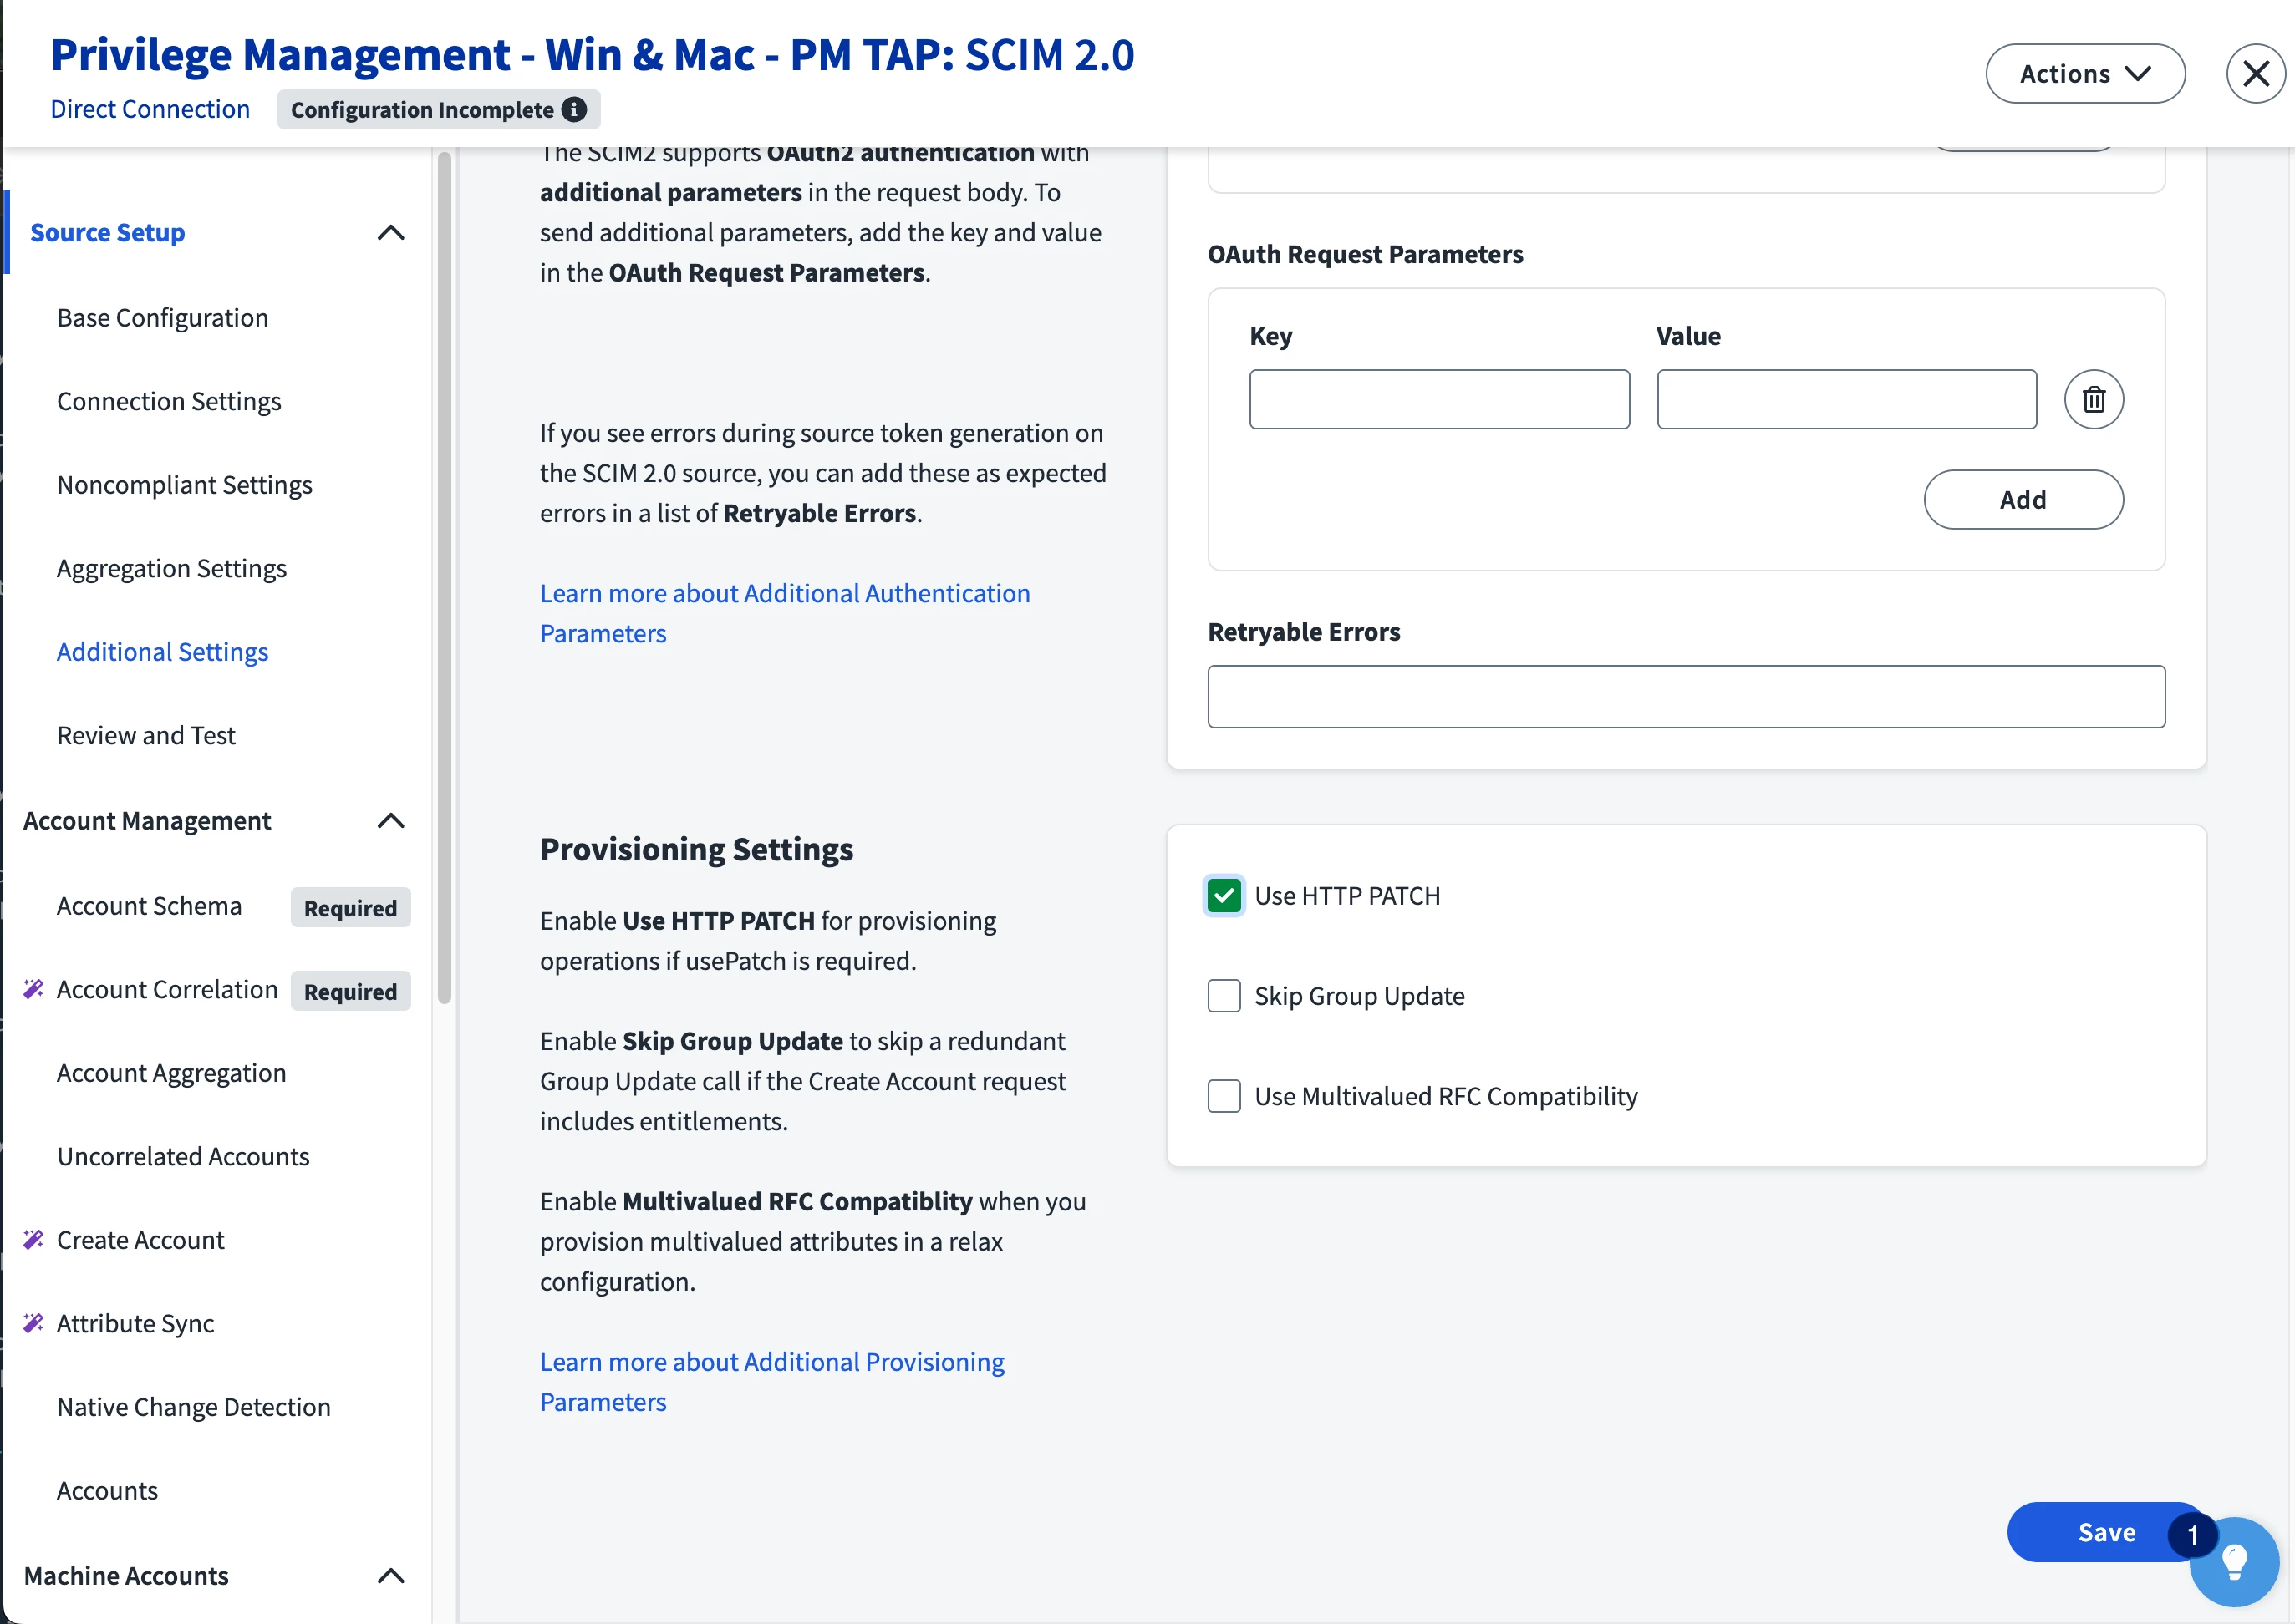
Task: Click into the OAuth parameter Key field
Action: (x=1438, y=399)
